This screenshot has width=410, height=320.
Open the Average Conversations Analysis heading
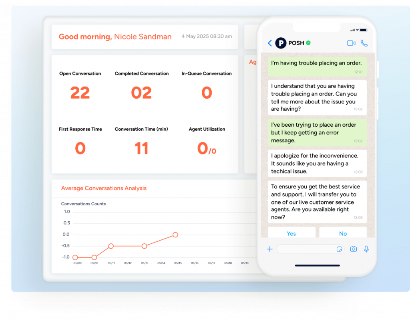(x=104, y=188)
